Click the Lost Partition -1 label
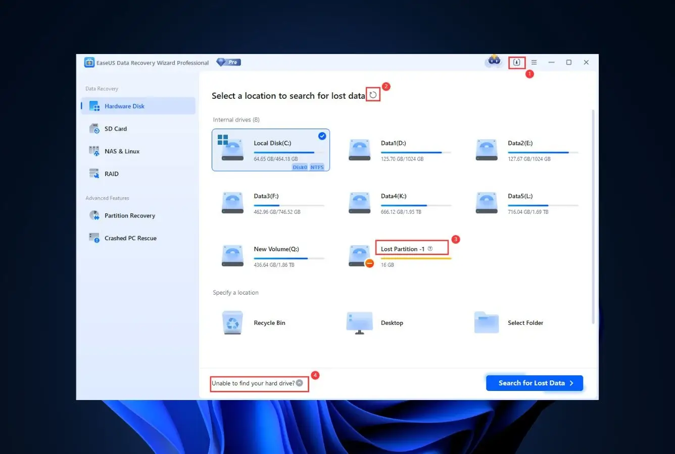This screenshot has width=675, height=454. click(403, 249)
